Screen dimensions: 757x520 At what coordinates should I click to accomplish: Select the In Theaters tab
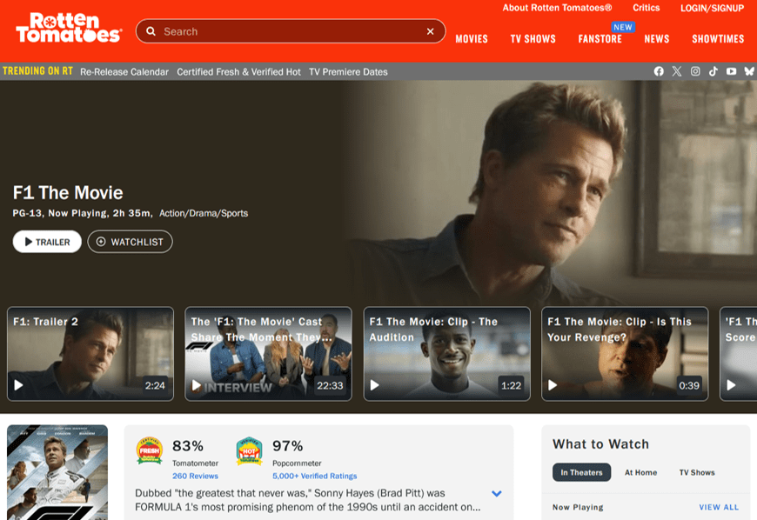click(x=581, y=472)
